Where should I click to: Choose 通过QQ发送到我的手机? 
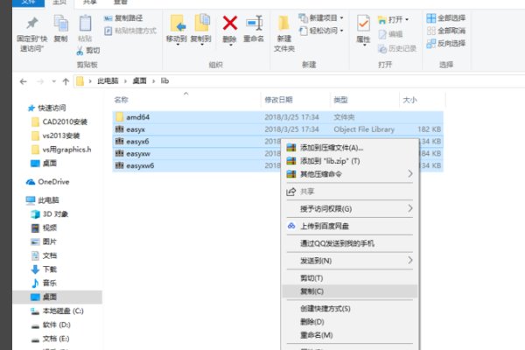coord(349,243)
